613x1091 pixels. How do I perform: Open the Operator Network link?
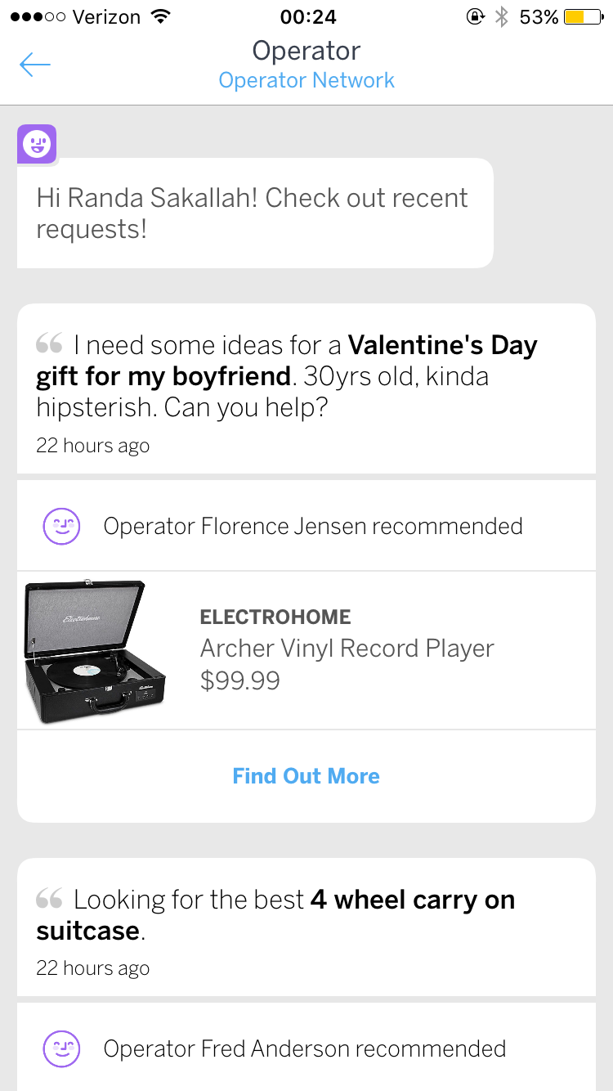306,80
